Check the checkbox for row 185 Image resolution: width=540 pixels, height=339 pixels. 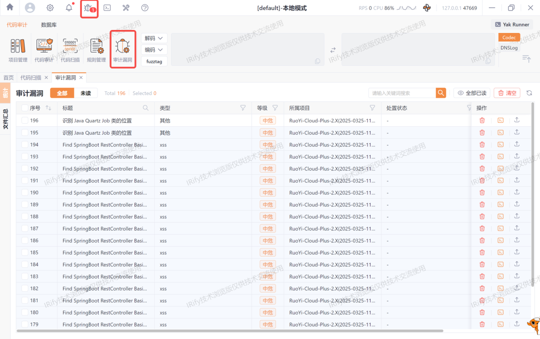[25, 252]
